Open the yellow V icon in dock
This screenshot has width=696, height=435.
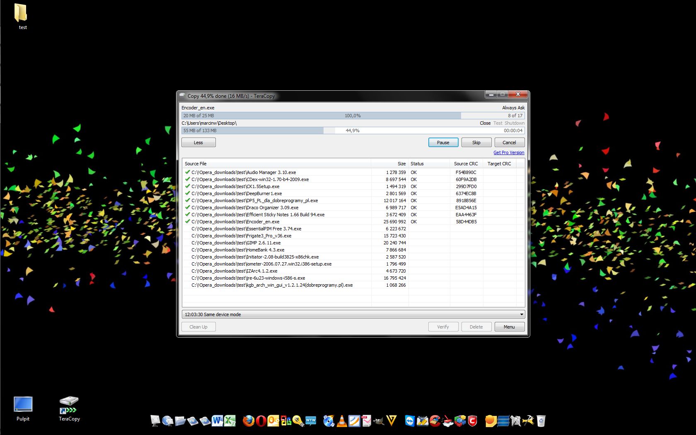(391, 421)
